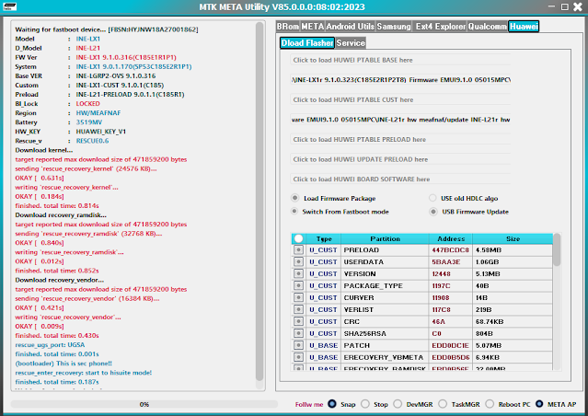Click the USERDATA partition name cell
588x416 pixels.
385,261
